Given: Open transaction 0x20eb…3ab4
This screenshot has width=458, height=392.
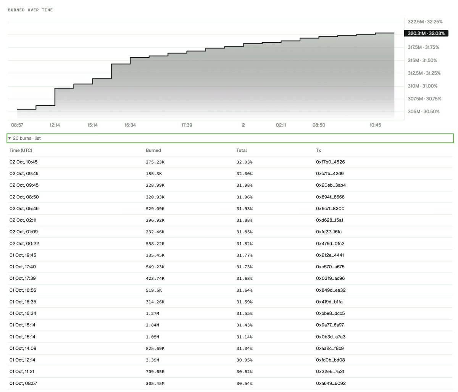Looking at the screenshot, I should click(x=331, y=185).
